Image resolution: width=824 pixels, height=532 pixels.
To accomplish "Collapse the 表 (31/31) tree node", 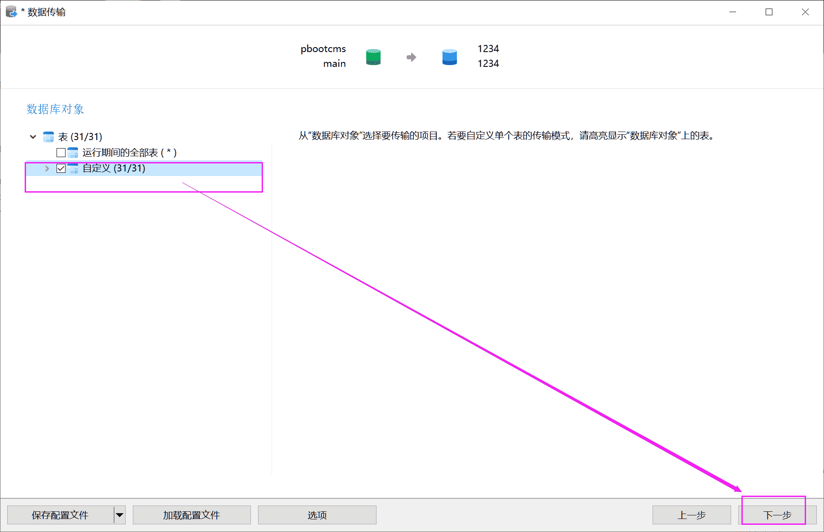I will (x=32, y=136).
